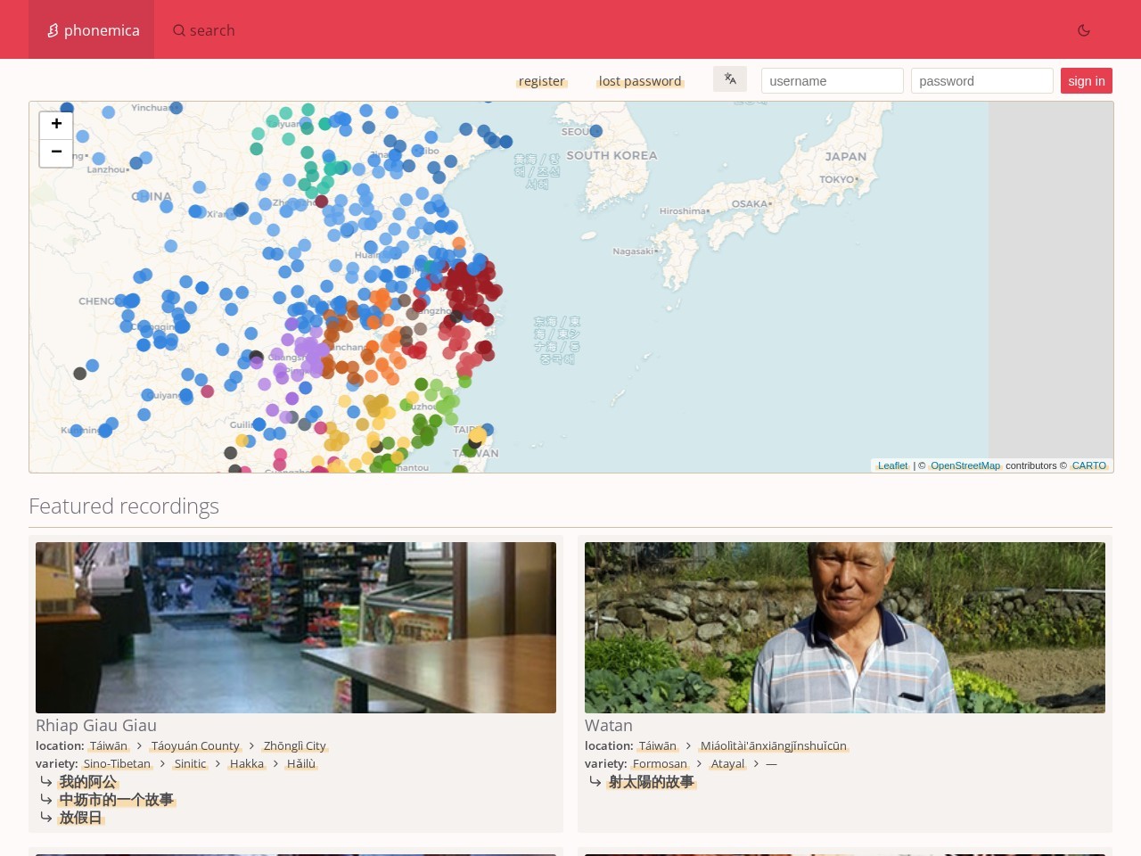Image resolution: width=1141 pixels, height=856 pixels.
Task: Open the 我的阿公 story link
Action: 87,782
